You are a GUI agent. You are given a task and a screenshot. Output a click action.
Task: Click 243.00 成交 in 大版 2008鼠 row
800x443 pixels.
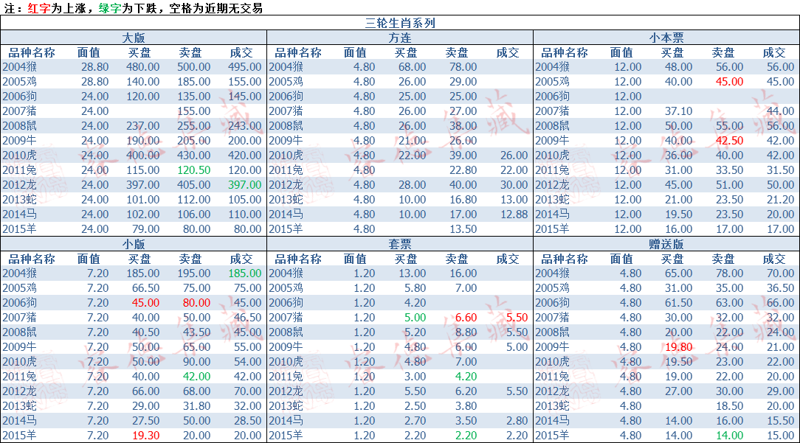tap(245, 126)
